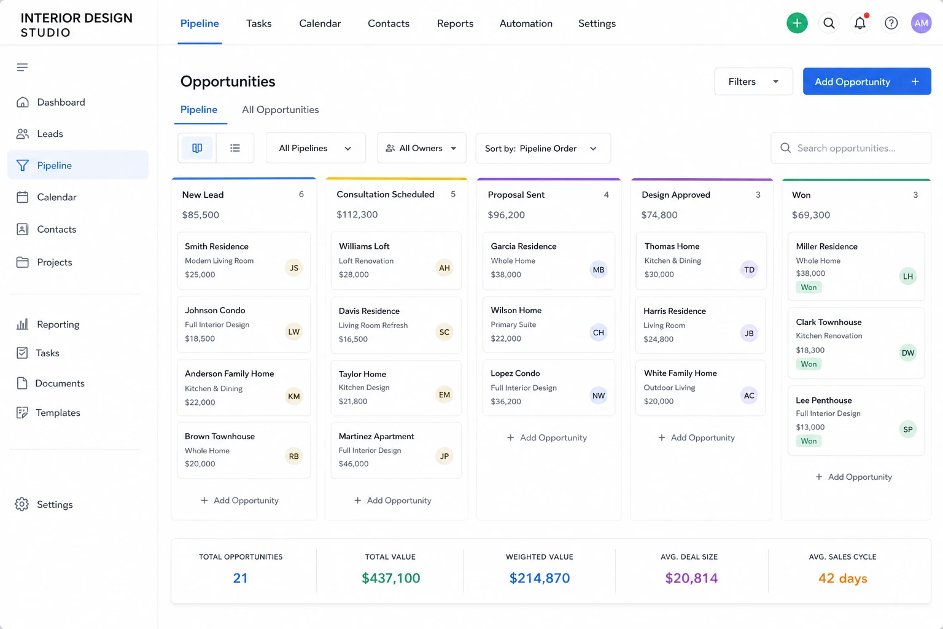Click the AH avatar on Williams Loft
The width and height of the screenshot is (943, 629).
[x=444, y=268]
